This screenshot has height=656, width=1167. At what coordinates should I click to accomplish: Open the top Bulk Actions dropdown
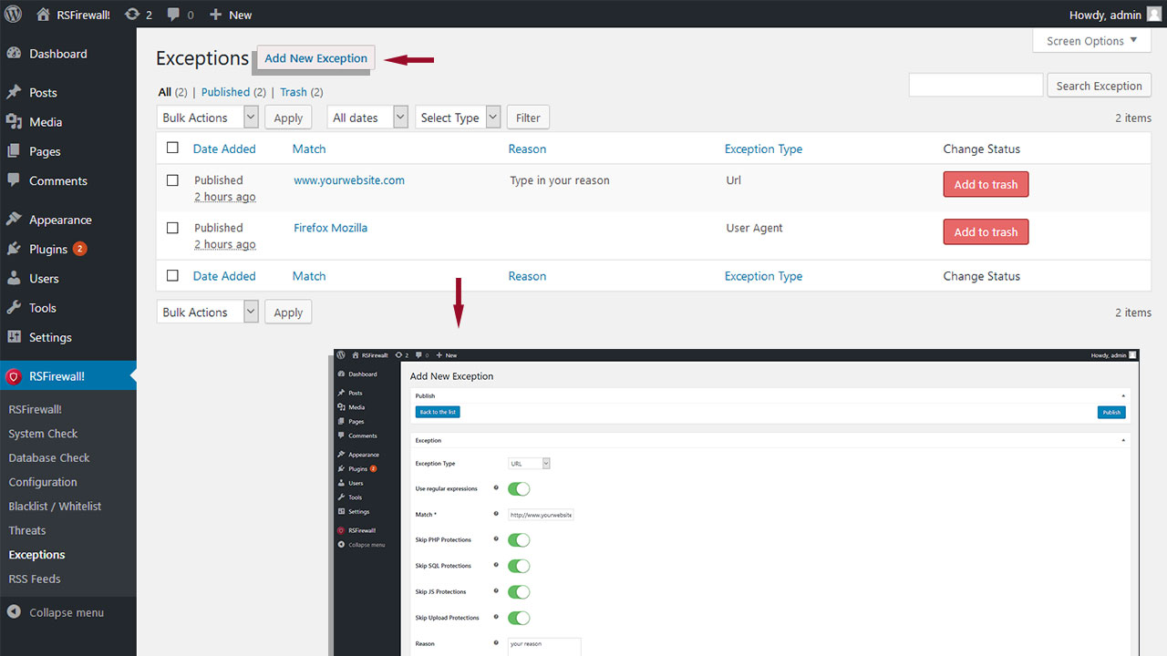(x=208, y=118)
